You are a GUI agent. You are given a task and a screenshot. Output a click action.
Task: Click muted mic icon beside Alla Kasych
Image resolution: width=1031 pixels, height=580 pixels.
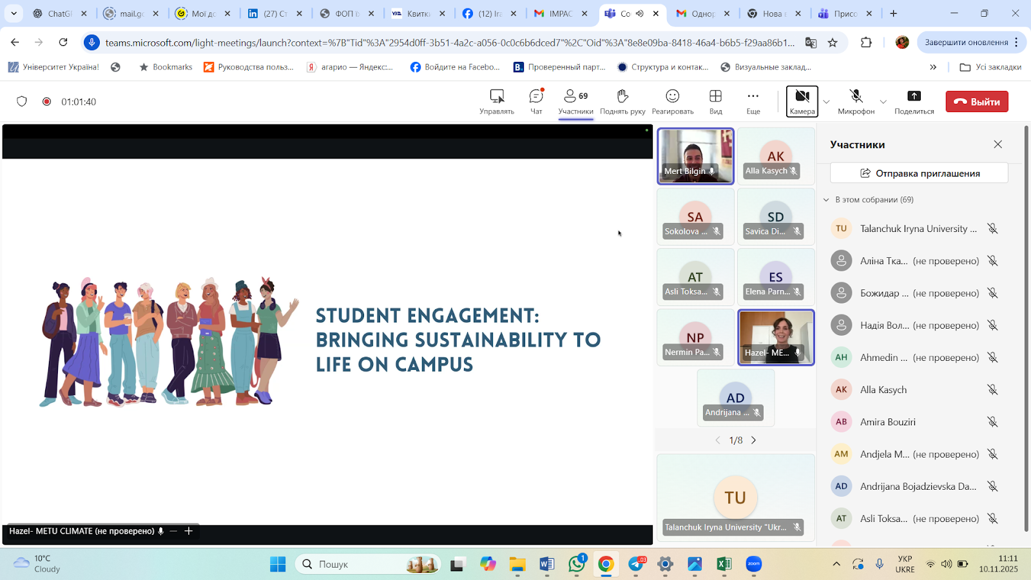(992, 390)
